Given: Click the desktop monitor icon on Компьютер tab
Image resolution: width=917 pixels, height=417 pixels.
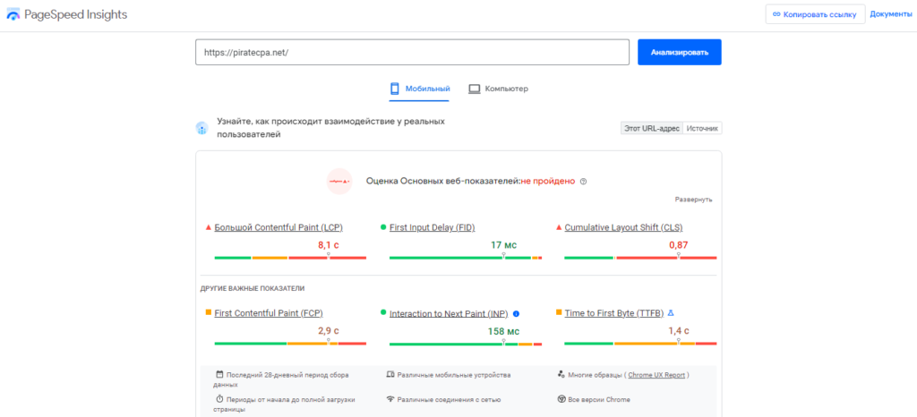Looking at the screenshot, I should [475, 89].
